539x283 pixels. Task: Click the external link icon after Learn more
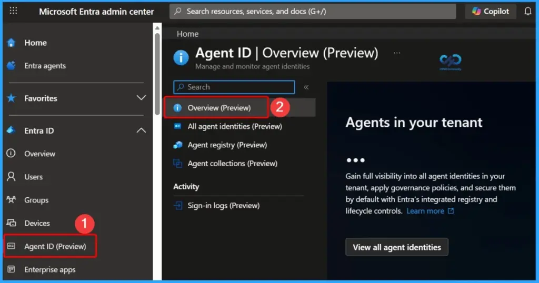[451, 211]
